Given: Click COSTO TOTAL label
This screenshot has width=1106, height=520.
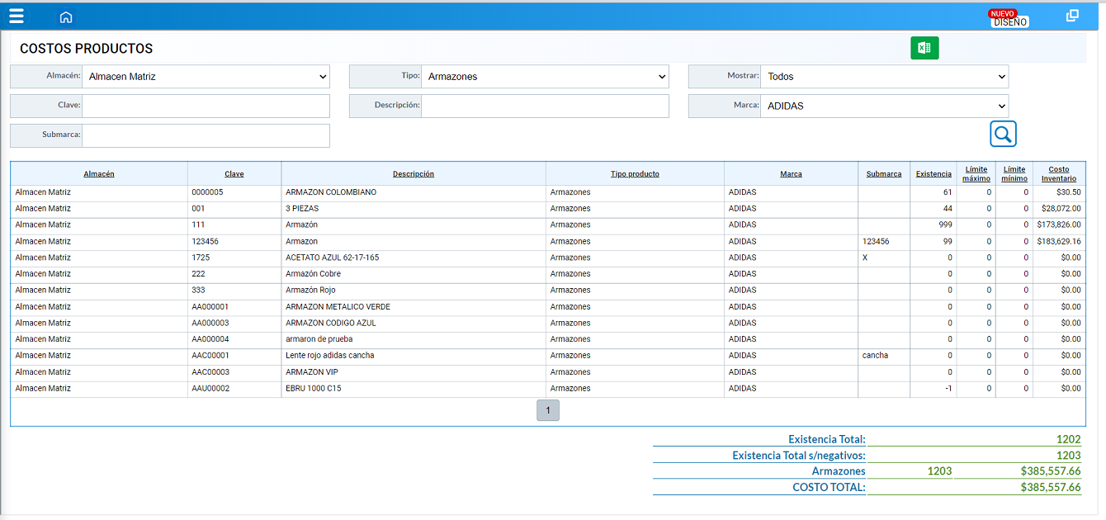Looking at the screenshot, I should [829, 487].
